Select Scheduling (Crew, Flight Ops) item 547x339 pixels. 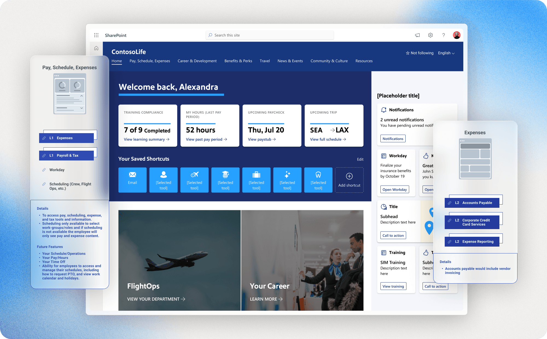point(70,186)
